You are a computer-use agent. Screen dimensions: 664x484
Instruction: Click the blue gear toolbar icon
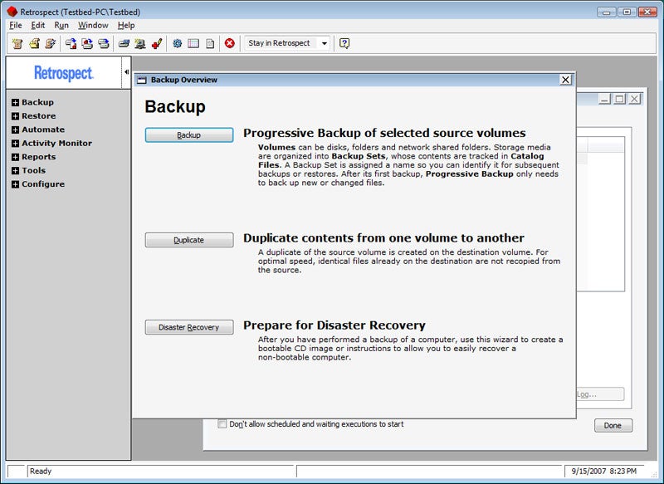(x=177, y=43)
